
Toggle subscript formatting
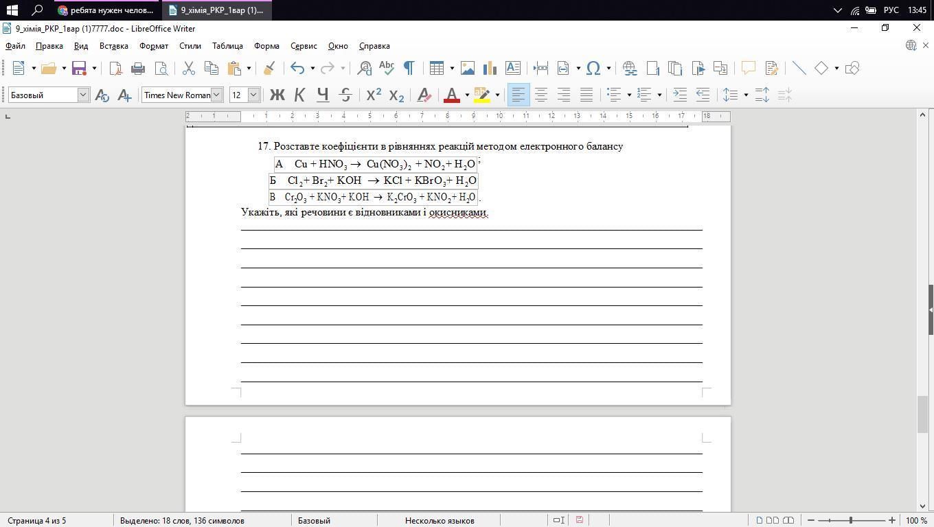pyautogui.click(x=396, y=95)
